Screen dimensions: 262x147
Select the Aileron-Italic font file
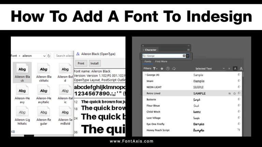click(x=65, y=94)
